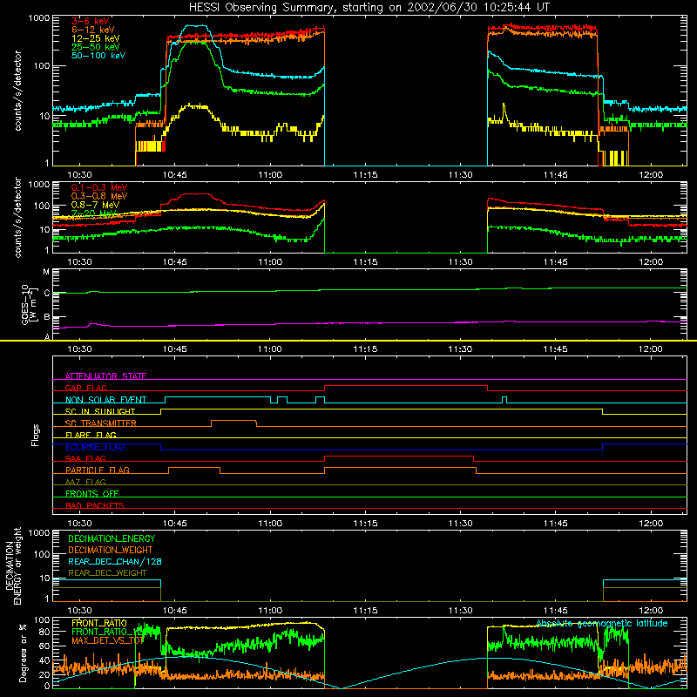The width and height of the screenshot is (697, 697).
Task: Click the 11:45 tick label under keV panel
Action: [556, 175]
